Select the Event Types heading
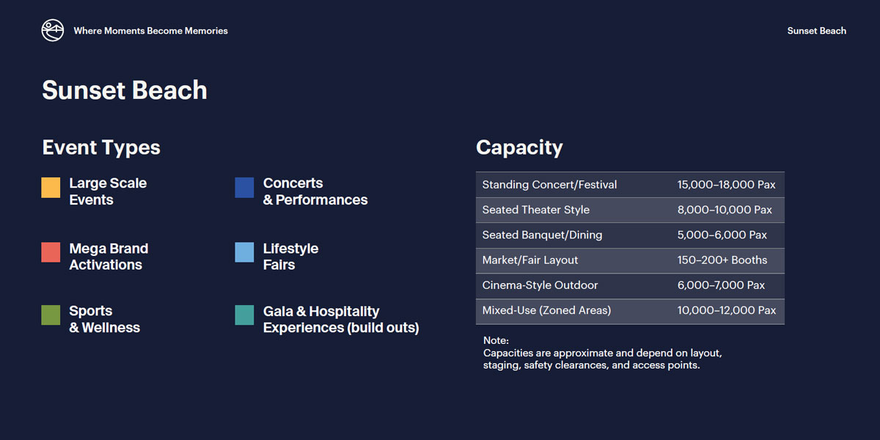The height and width of the screenshot is (440, 880). pyautogui.click(x=101, y=147)
